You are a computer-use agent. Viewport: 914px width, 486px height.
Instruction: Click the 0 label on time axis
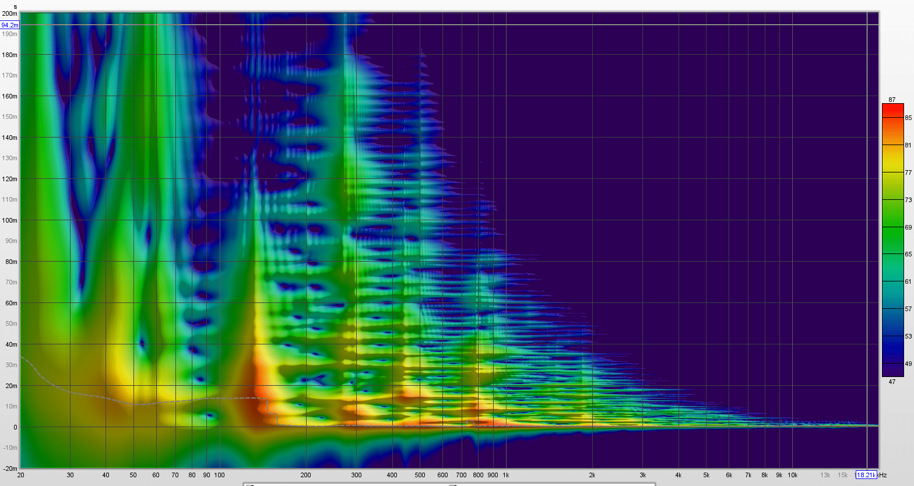click(x=15, y=427)
